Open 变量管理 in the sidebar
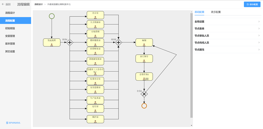Viewport: 263px width, 129px height. pyautogui.click(x=15, y=36)
